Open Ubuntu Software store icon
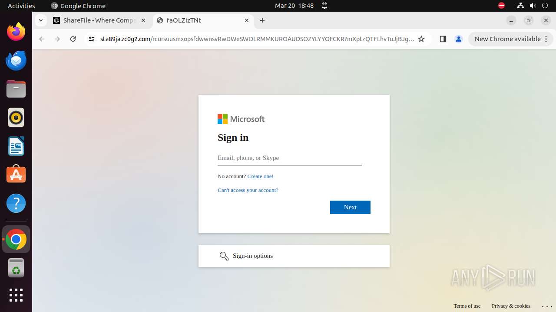Image resolution: width=556 pixels, height=312 pixels. 16,175
